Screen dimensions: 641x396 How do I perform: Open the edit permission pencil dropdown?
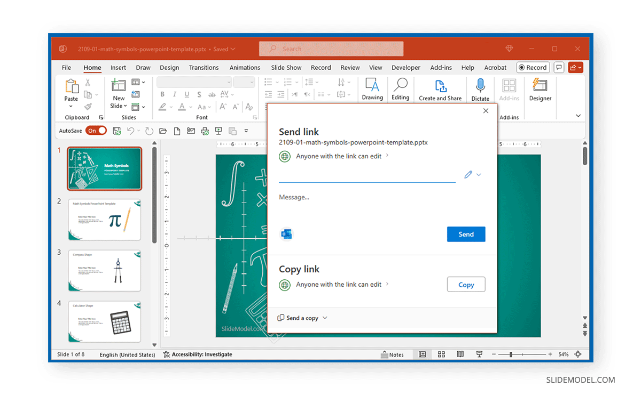coord(473,174)
